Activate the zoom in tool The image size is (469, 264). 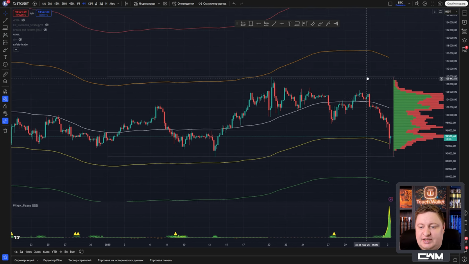pyautogui.click(x=5, y=81)
